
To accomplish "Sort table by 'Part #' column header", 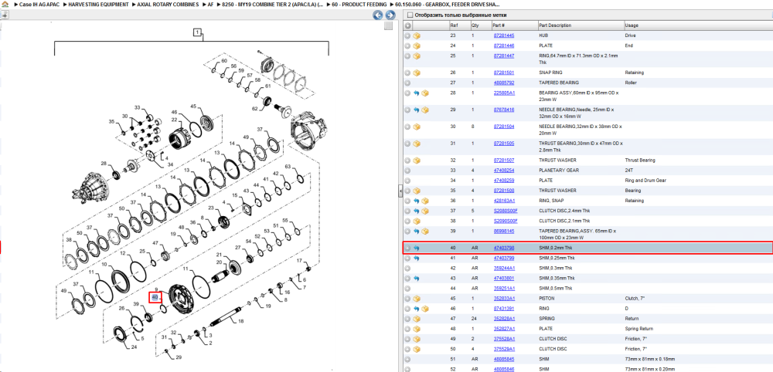I will click(x=514, y=25).
